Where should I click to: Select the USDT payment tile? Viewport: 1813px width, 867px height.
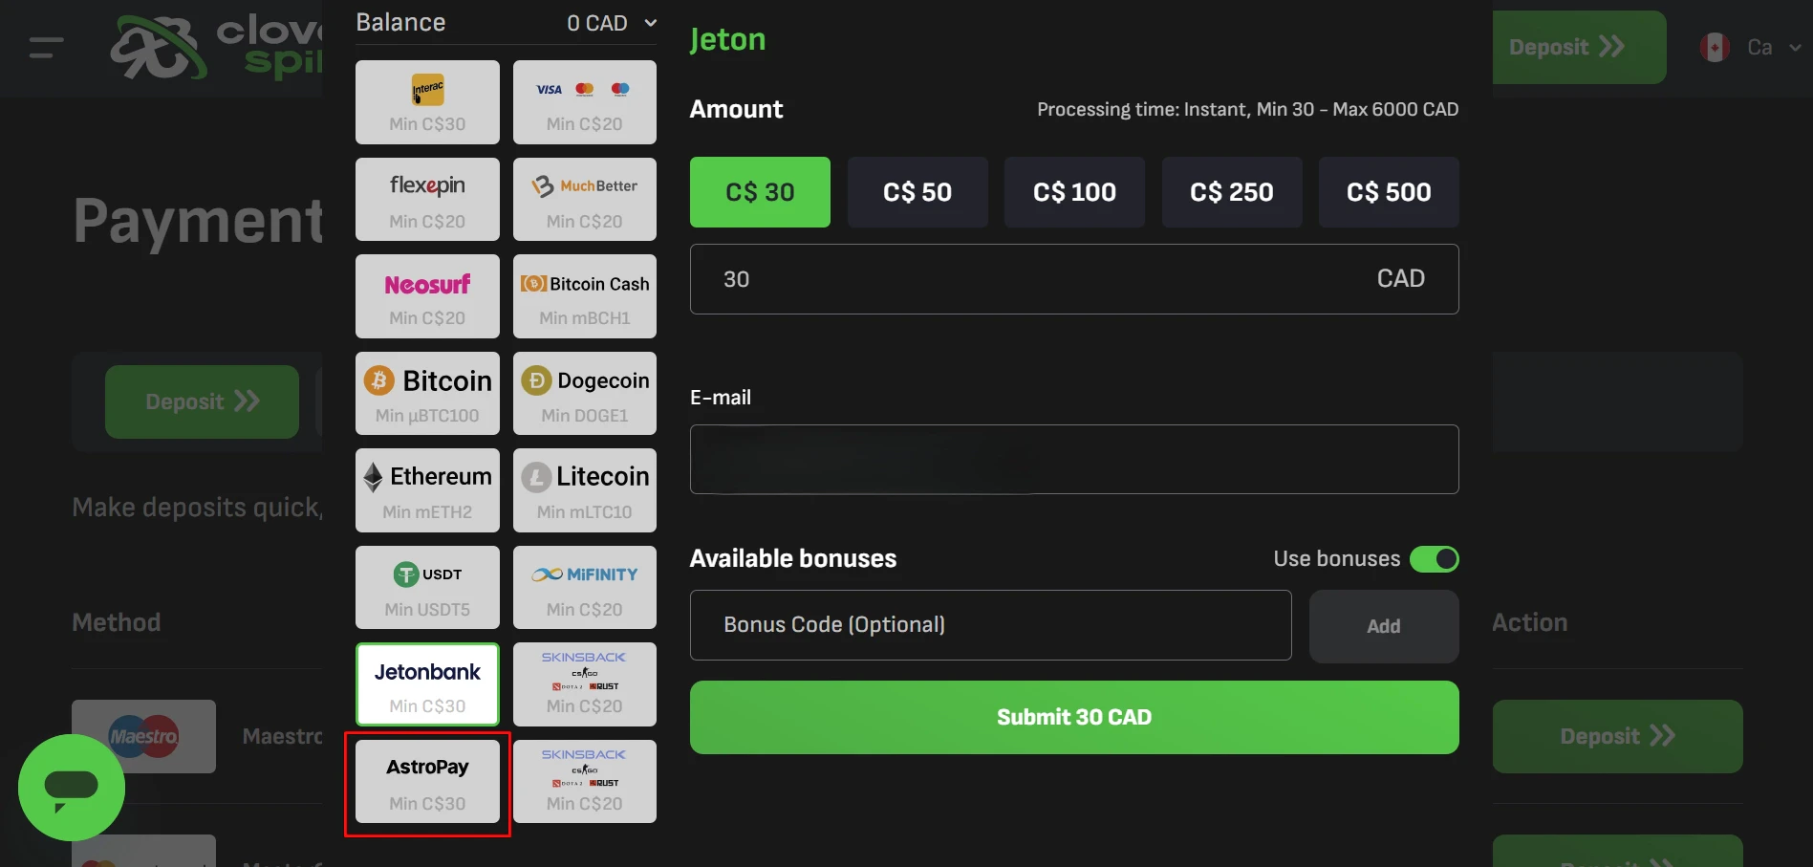pyautogui.click(x=427, y=587)
